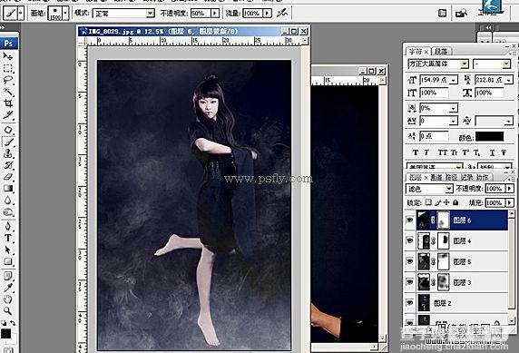Select the Rectangular Marquee tool
The height and width of the screenshot is (353, 519).
7,69
